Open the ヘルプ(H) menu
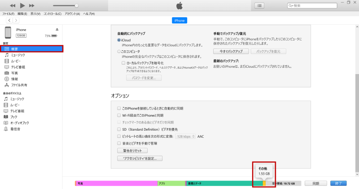This screenshot has height=189, width=359. (89, 14)
